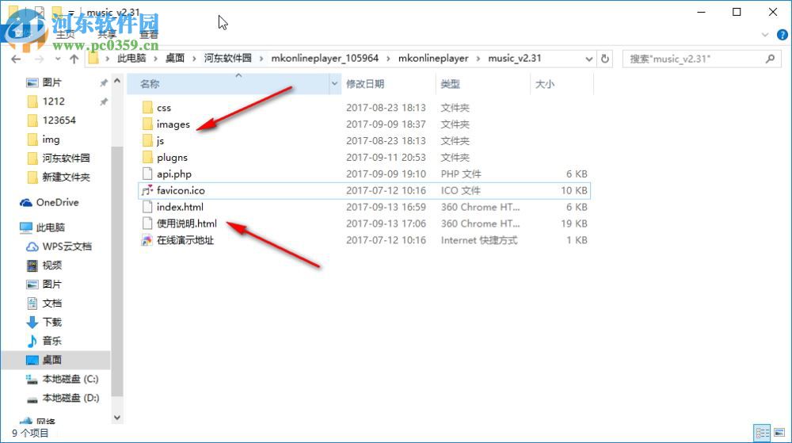The height and width of the screenshot is (443, 792).
Task: Click the 19 KB size cell
Action: pyautogui.click(x=574, y=223)
